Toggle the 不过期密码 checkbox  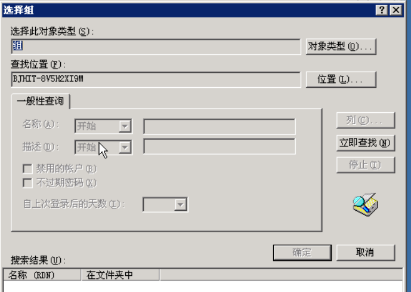click(x=27, y=183)
